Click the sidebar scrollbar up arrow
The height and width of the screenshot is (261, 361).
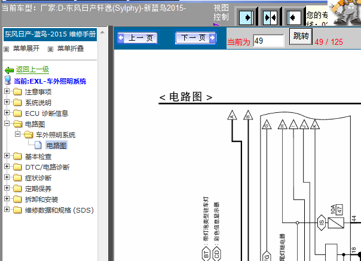[103, 32]
